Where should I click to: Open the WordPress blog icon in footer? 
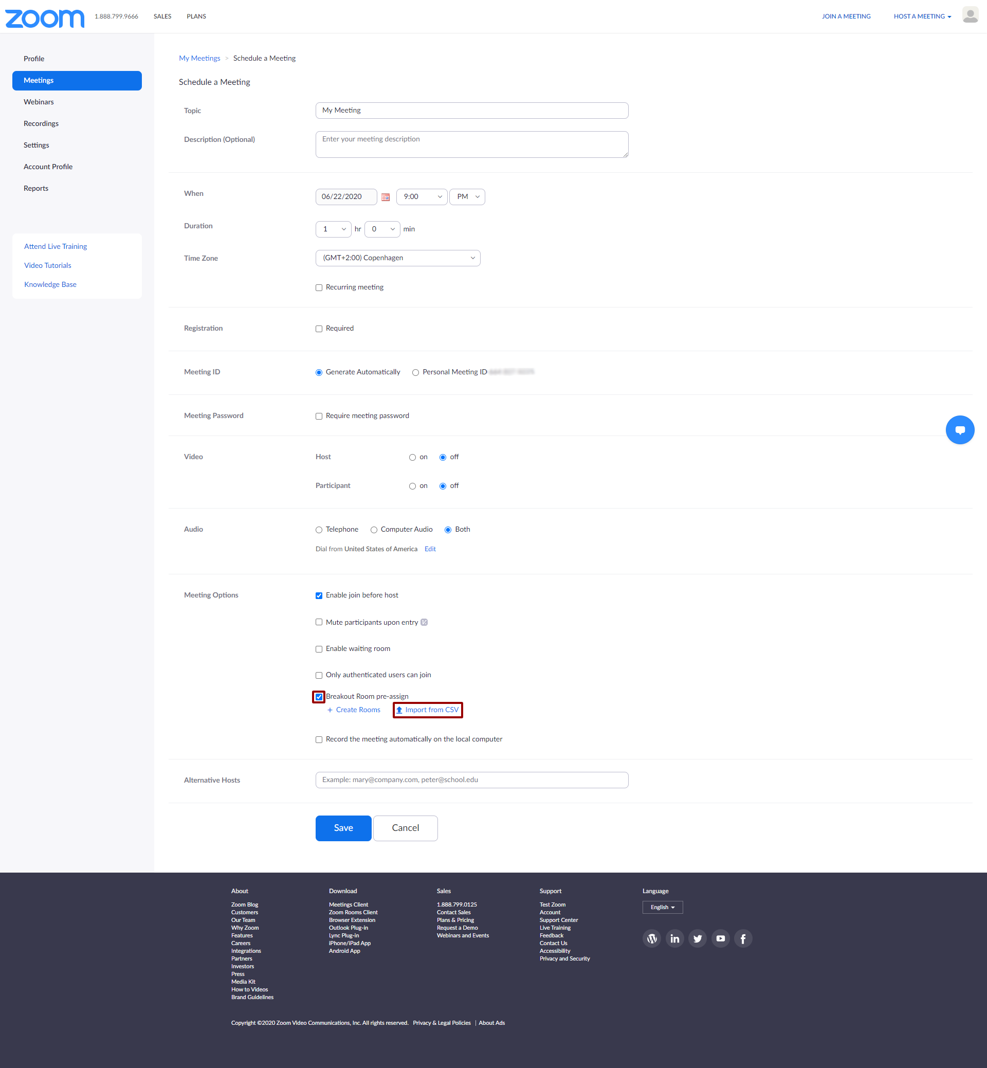(652, 938)
